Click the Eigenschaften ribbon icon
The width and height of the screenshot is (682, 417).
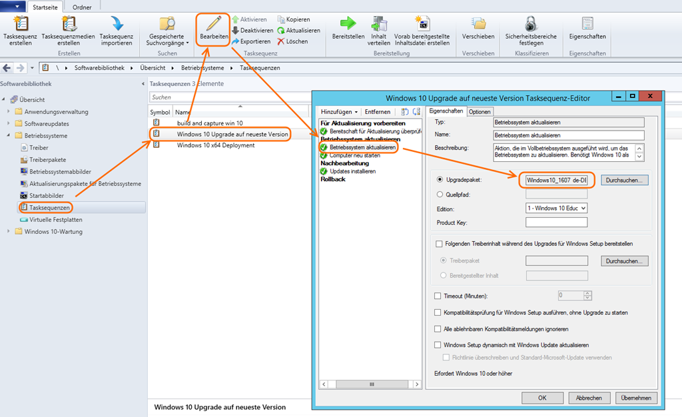[587, 23]
